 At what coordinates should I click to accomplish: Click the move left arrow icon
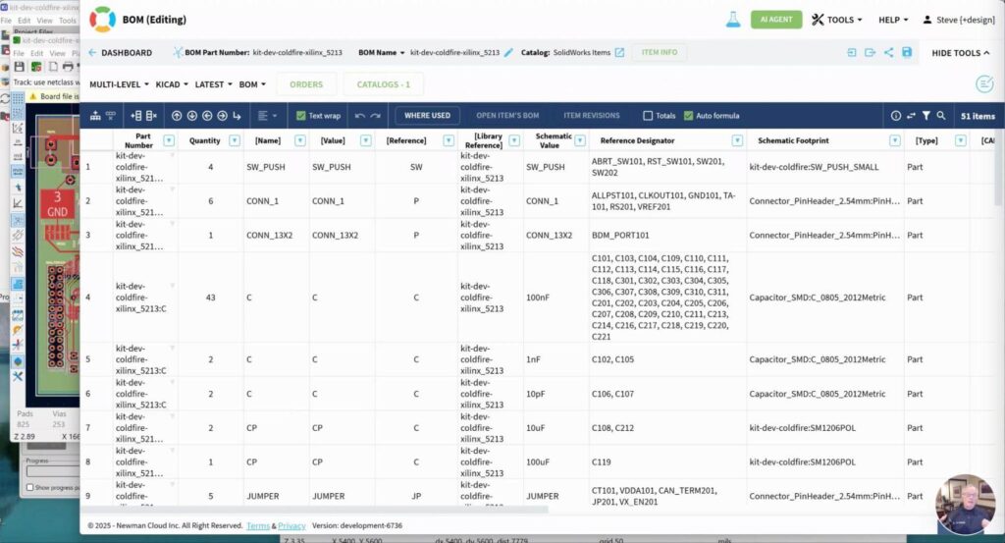pos(207,116)
